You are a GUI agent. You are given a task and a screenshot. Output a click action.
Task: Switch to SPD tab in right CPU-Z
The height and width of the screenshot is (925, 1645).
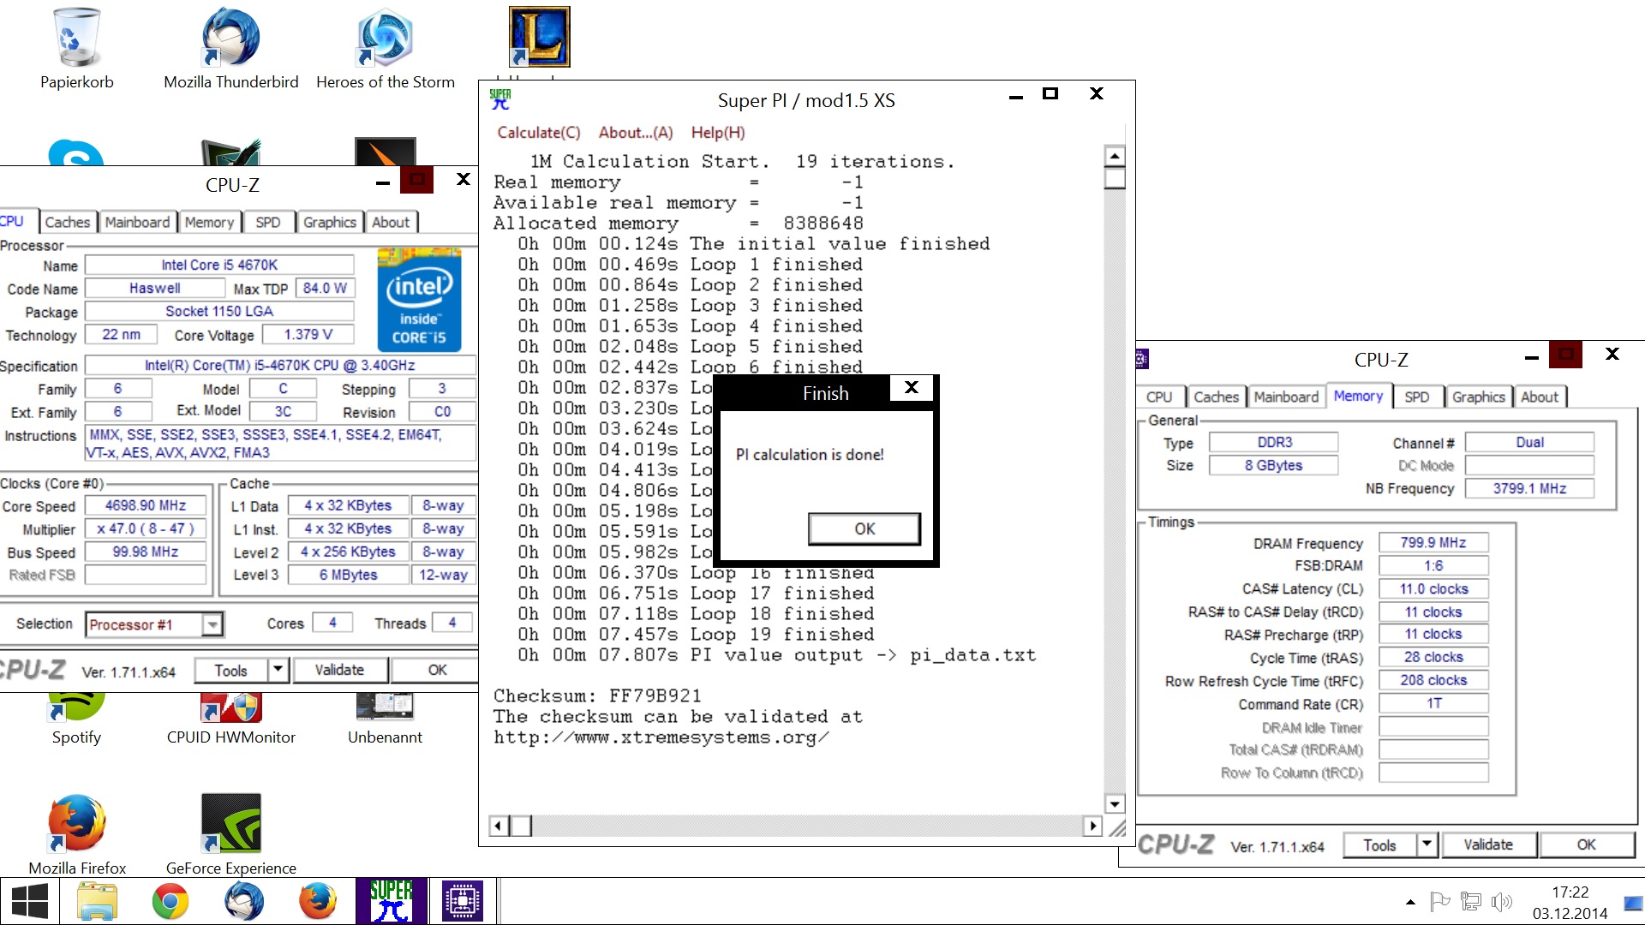click(x=1417, y=397)
